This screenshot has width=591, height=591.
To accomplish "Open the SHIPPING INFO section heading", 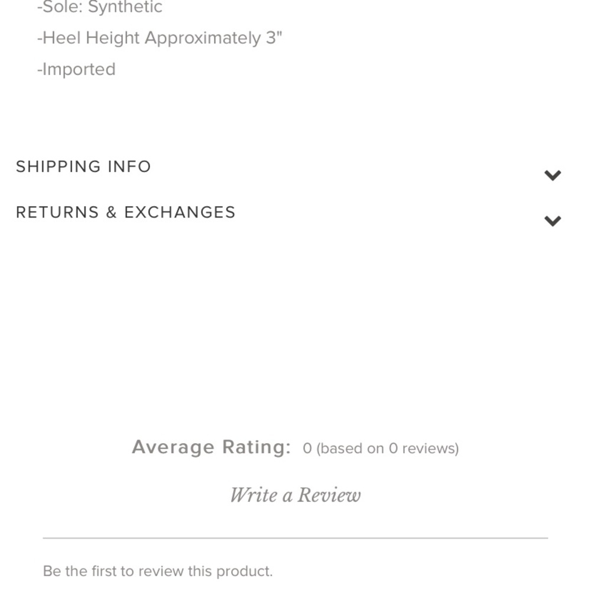I will click(x=83, y=167).
